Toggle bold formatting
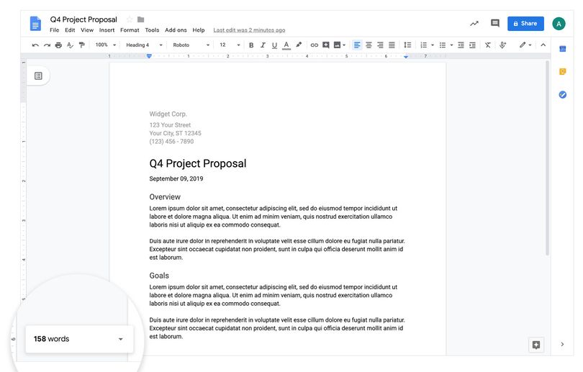This screenshot has height=372, width=583. 251,45
